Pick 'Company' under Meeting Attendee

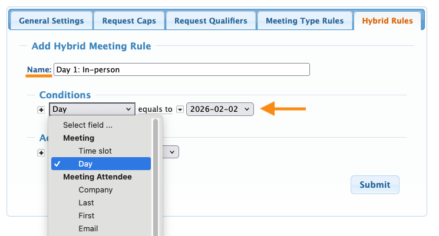point(95,190)
